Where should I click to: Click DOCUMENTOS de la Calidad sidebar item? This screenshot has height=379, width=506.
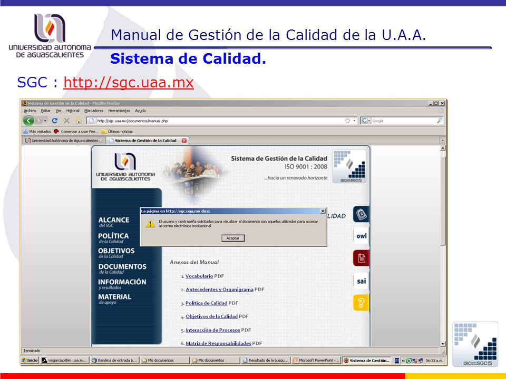(122, 268)
